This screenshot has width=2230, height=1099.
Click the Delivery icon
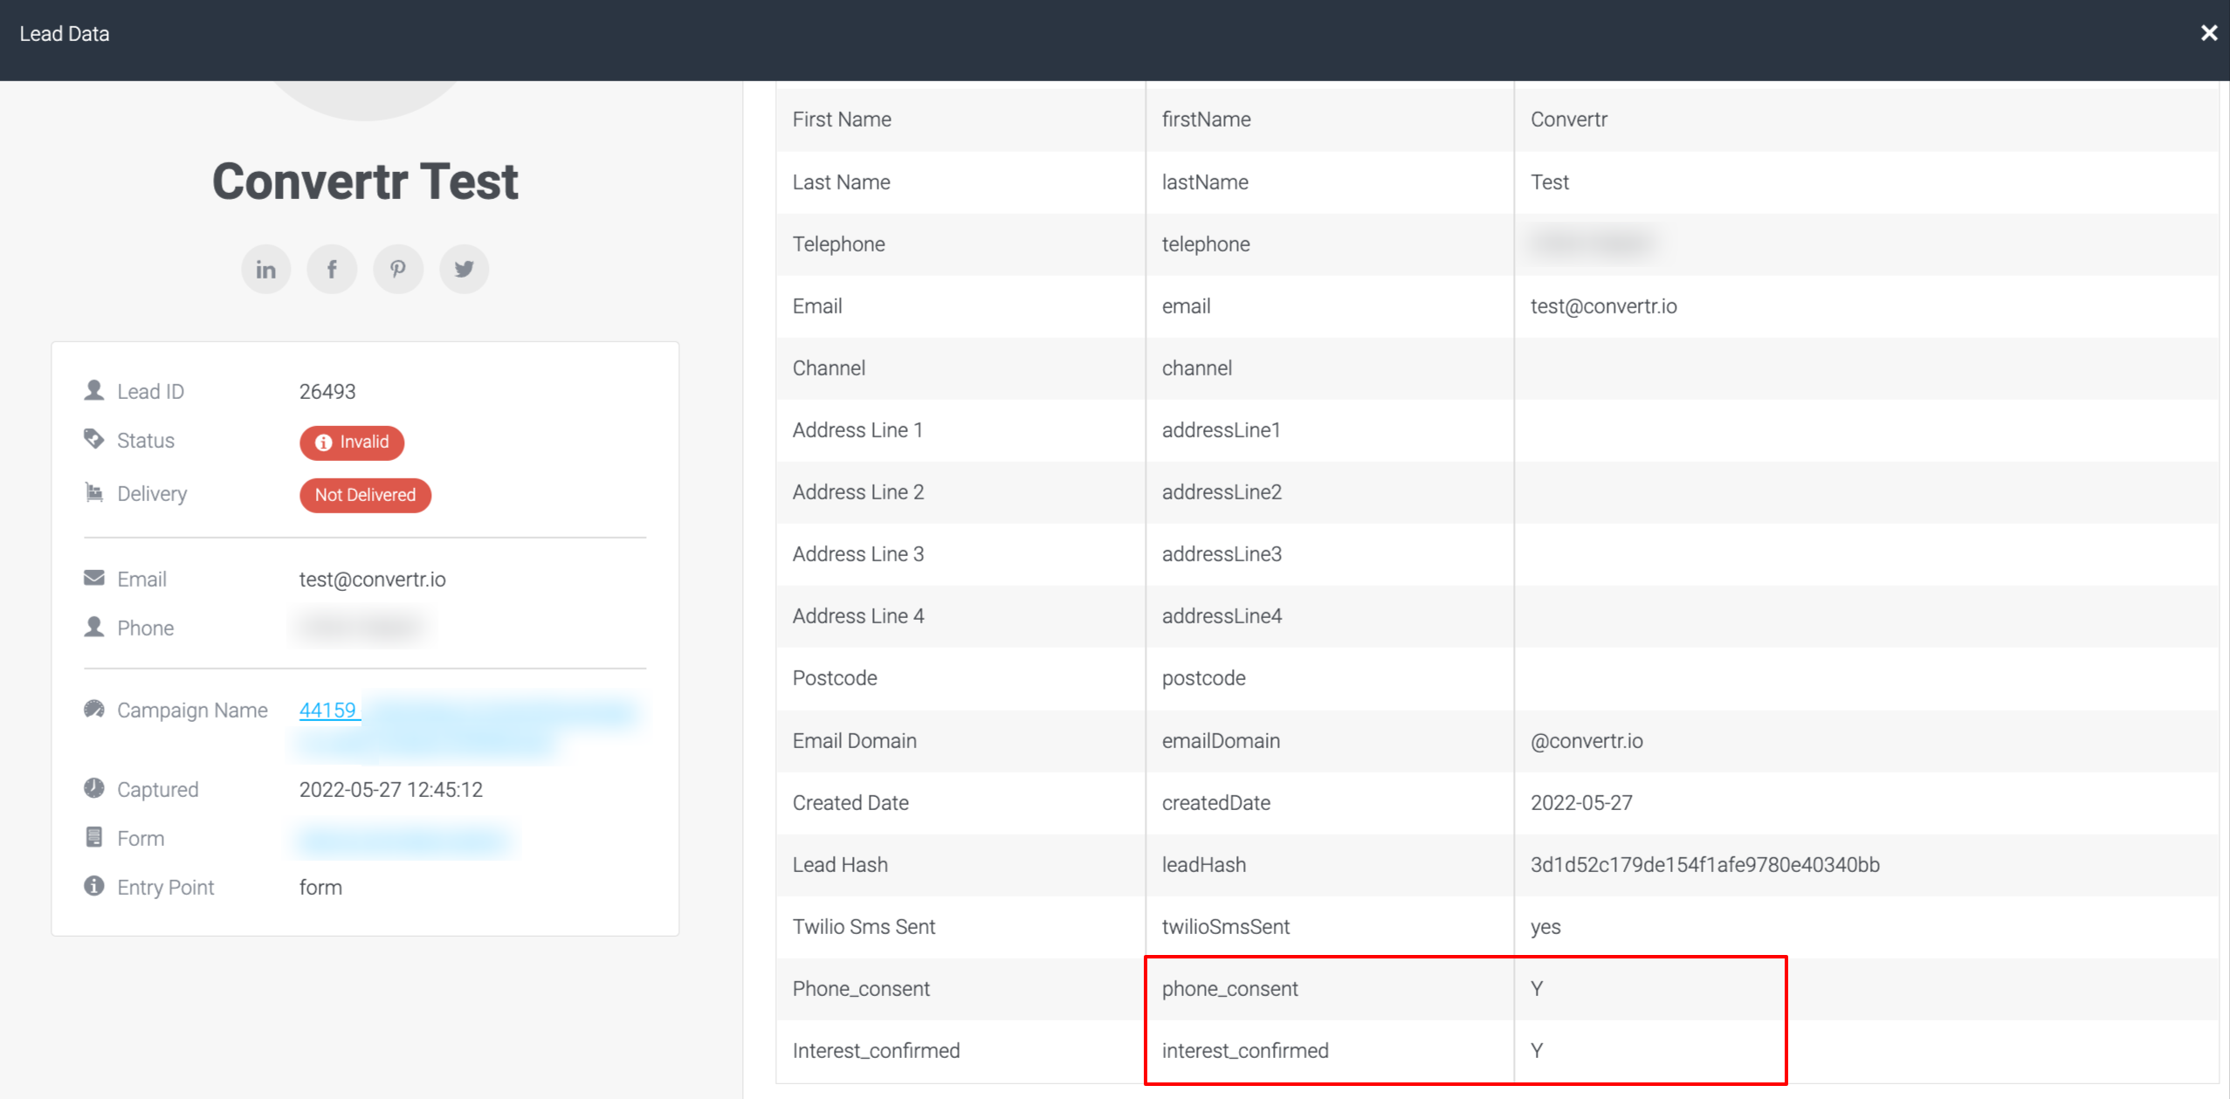(94, 492)
